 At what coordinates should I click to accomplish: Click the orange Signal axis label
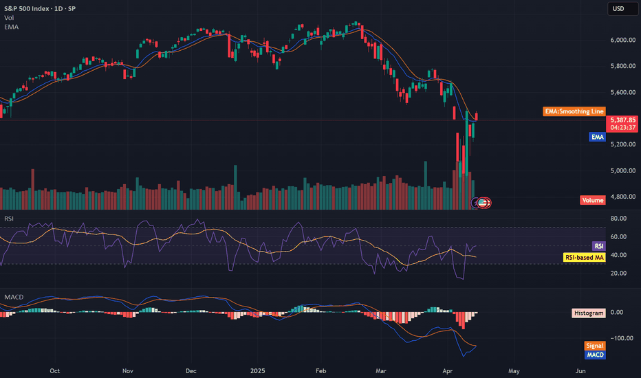(x=595, y=346)
